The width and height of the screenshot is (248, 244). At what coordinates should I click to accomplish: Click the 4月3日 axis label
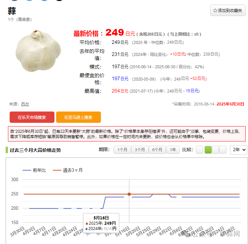coord(29,231)
